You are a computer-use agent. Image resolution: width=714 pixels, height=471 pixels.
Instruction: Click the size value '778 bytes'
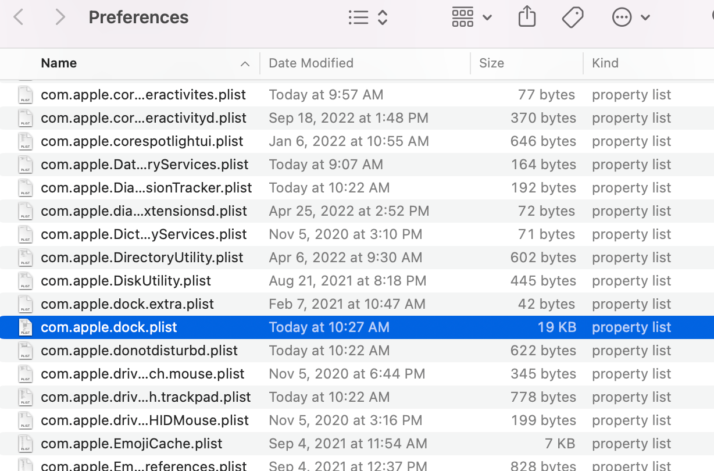pyautogui.click(x=543, y=397)
